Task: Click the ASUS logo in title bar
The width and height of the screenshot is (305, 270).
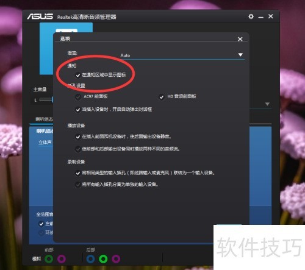Action: (40, 16)
